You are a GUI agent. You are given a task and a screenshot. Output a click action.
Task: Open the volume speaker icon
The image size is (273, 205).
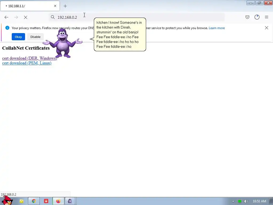[x=246, y=201]
